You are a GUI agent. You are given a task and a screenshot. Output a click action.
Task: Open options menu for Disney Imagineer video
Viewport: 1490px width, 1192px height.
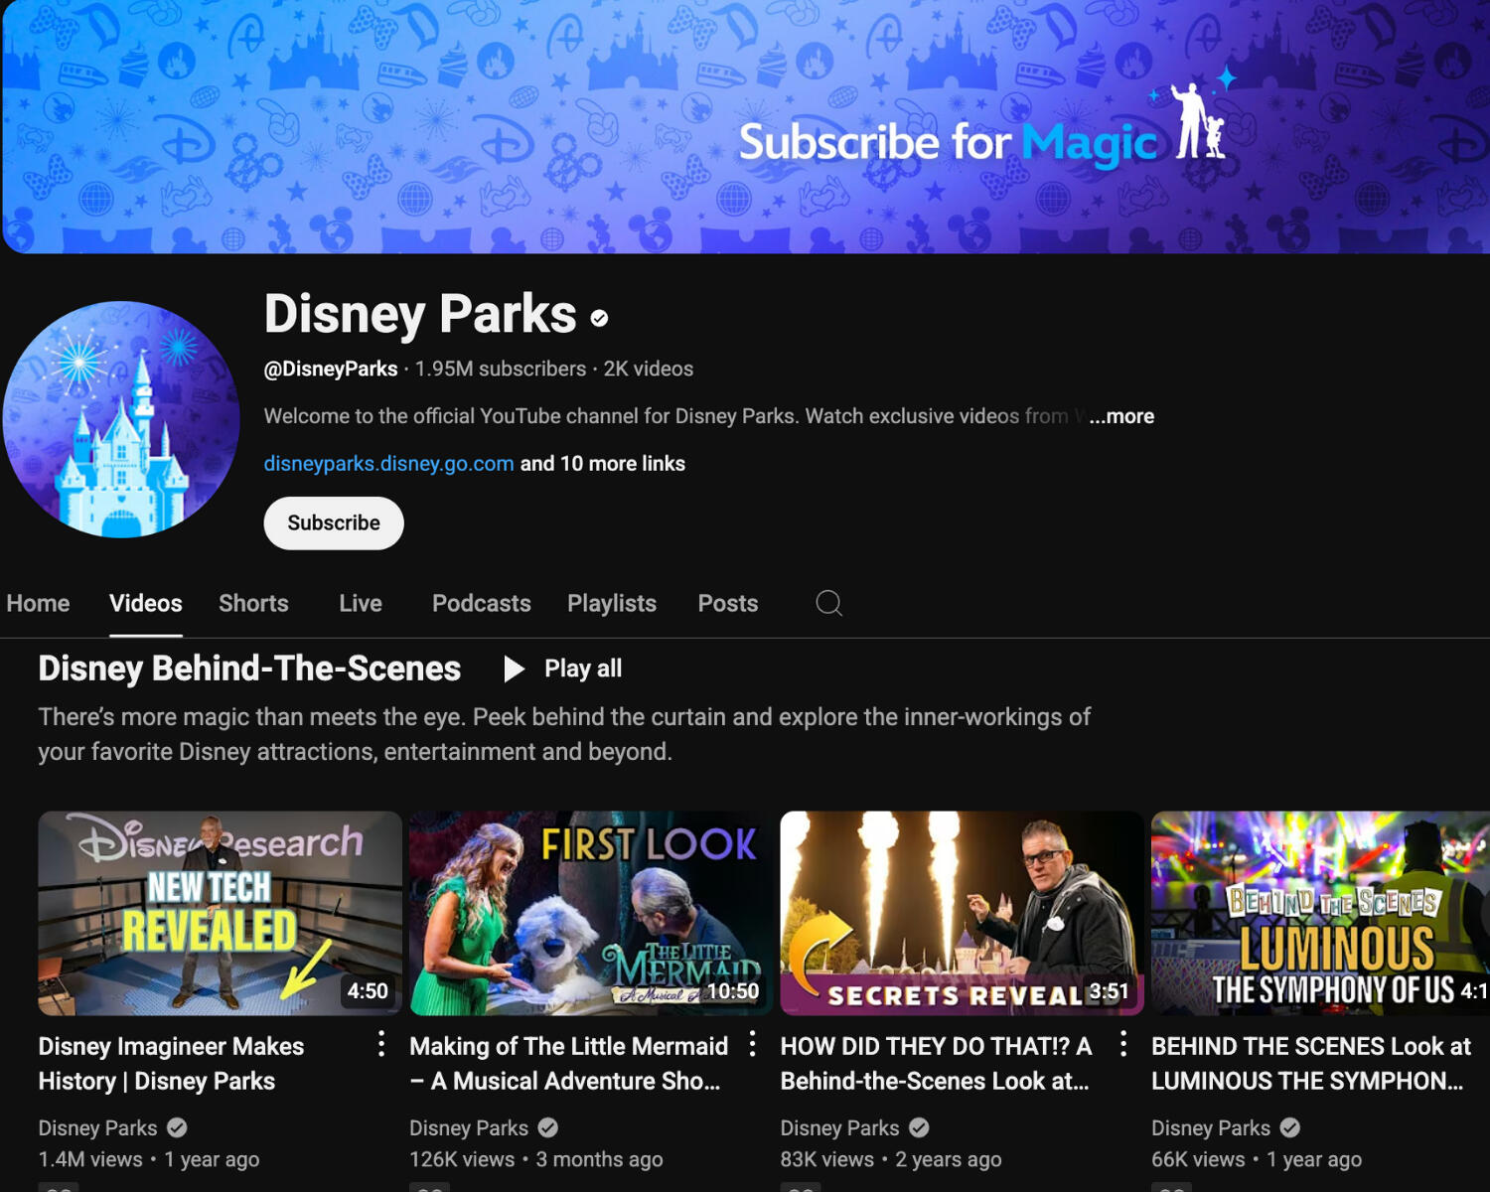381,1043
